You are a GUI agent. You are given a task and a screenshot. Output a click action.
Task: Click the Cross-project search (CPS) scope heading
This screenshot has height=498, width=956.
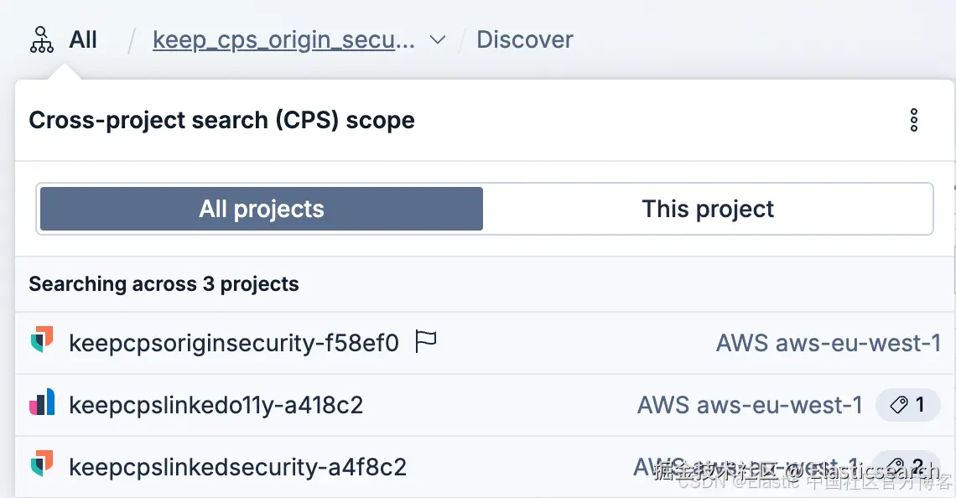tap(221, 120)
